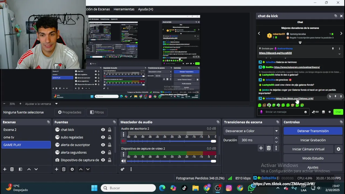
Task: Toggle visibility of alerta de suscriptor
Action: [x=103, y=145]
